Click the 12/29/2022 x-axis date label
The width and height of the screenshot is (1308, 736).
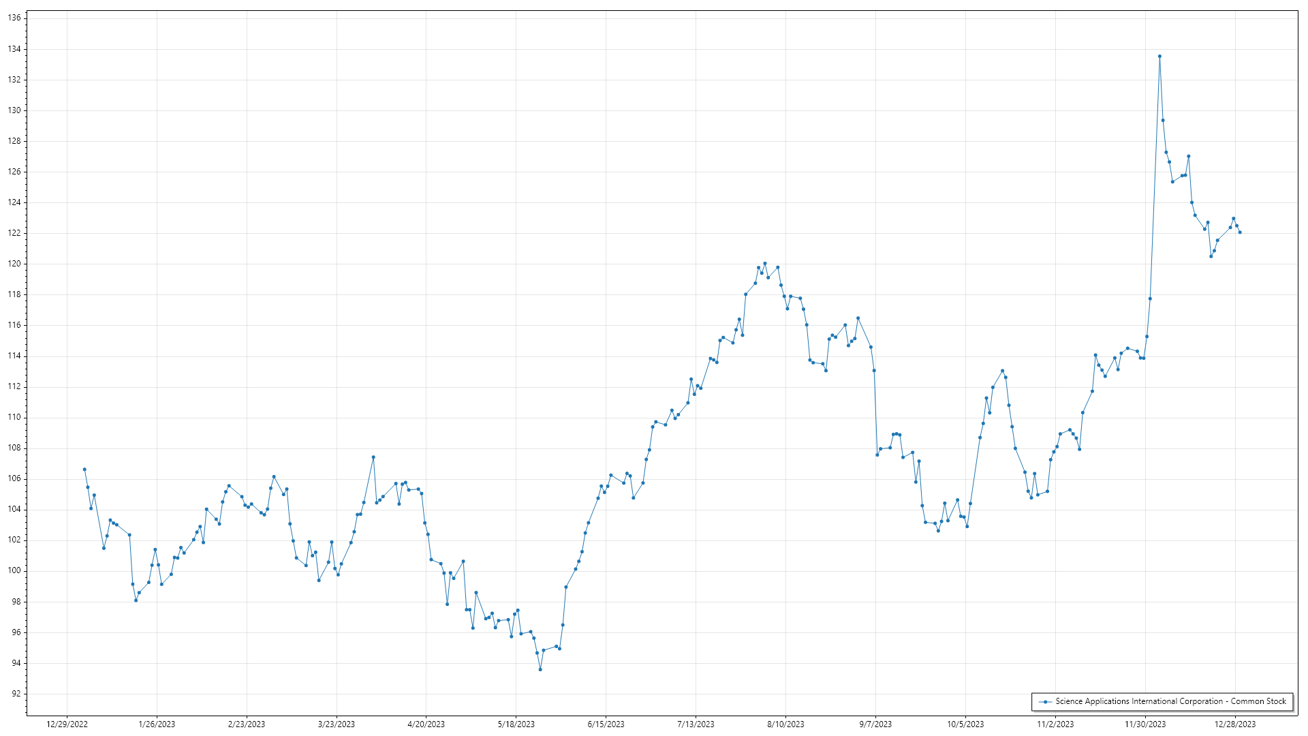[67, 724]
